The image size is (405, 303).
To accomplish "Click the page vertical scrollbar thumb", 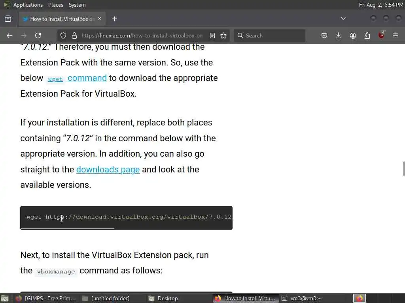I will [x=404, y=168].
